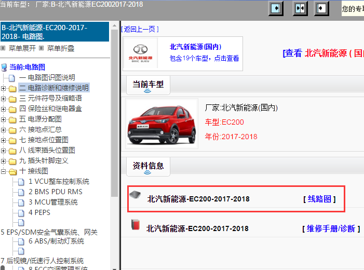Click the folder icon of 二 电路诊断和维修说明
364x270 pixels.
(x=12, y=88)
